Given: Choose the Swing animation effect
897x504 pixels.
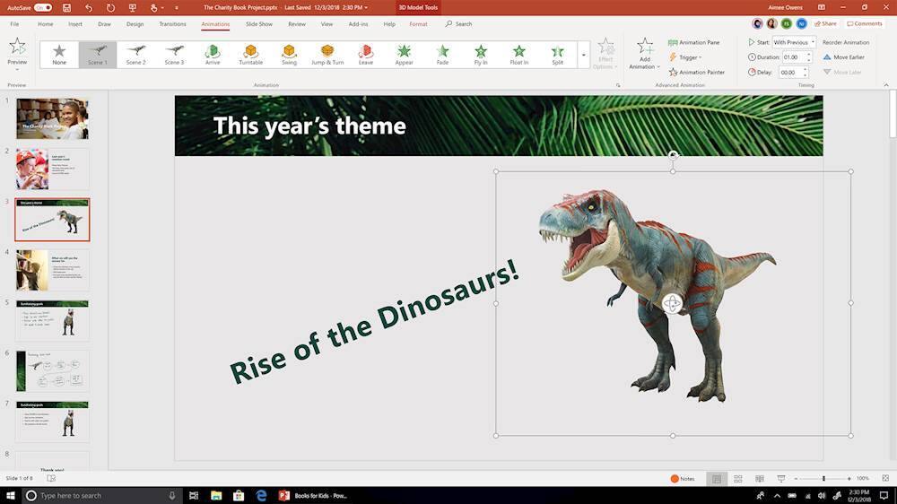Looking at the screenshot, I should (x=289, y=55).
